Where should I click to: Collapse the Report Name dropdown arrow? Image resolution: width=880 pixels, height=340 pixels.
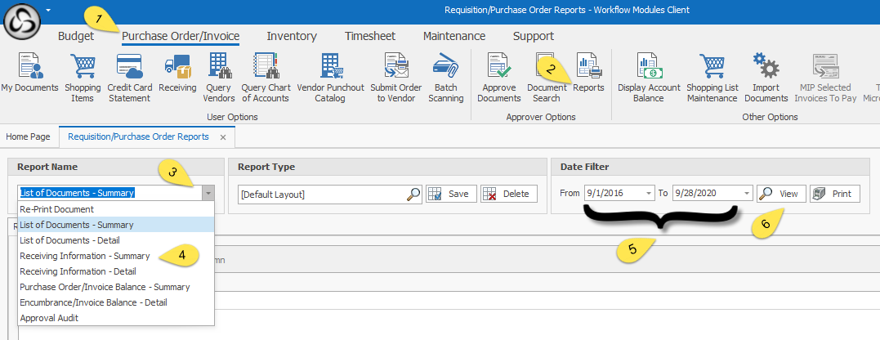208,194
